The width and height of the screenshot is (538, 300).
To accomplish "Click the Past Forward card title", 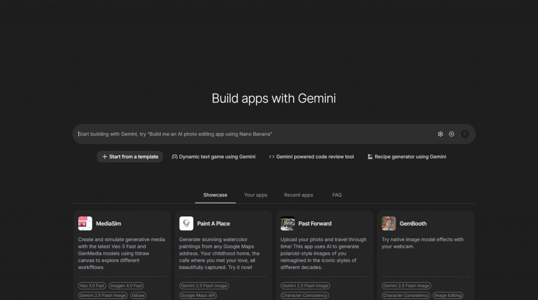I will coord(315,223).
